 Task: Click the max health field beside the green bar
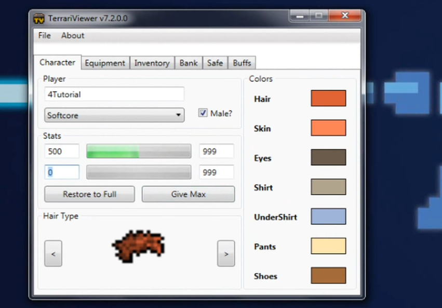pos(217,151)
